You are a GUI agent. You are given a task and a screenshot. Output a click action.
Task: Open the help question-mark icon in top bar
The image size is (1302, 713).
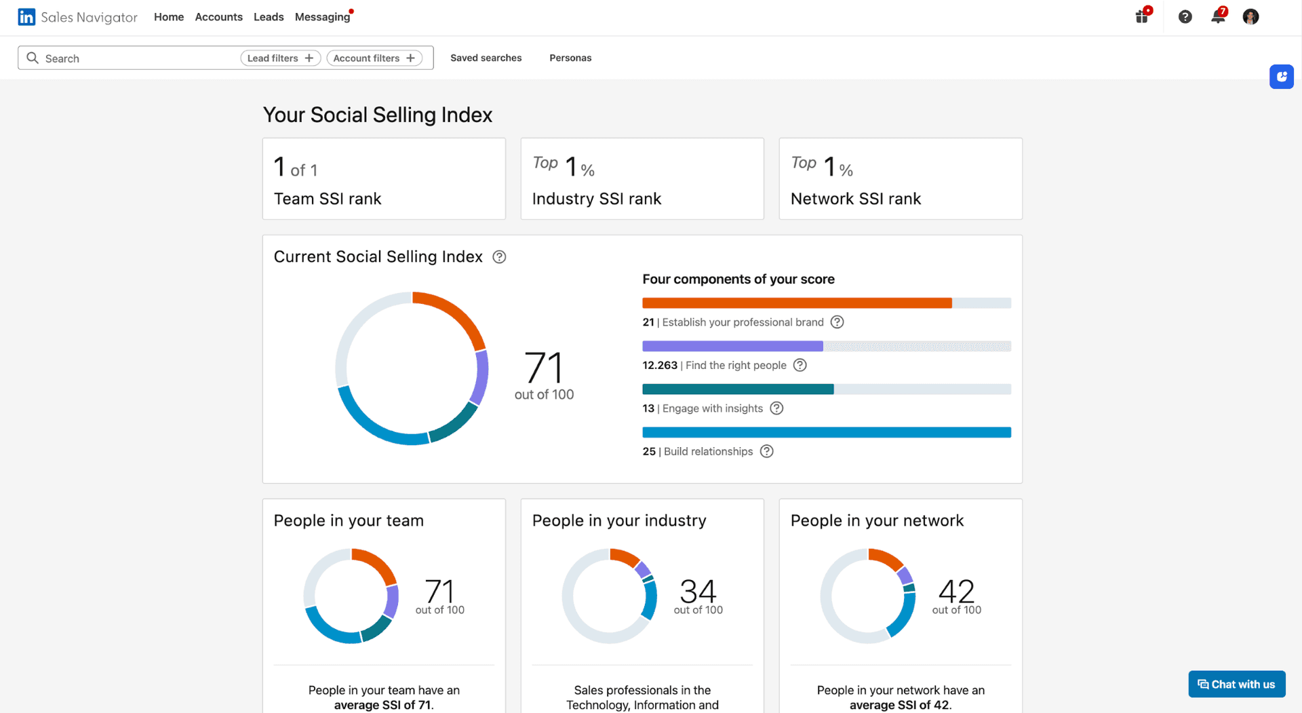point(1185,16)
